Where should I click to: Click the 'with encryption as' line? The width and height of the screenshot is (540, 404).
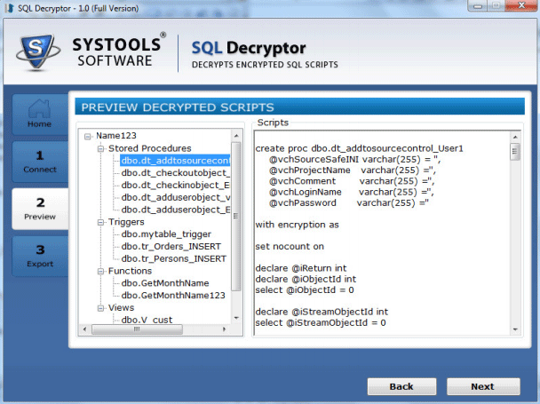pyautogui.click(x=297, y=225)
